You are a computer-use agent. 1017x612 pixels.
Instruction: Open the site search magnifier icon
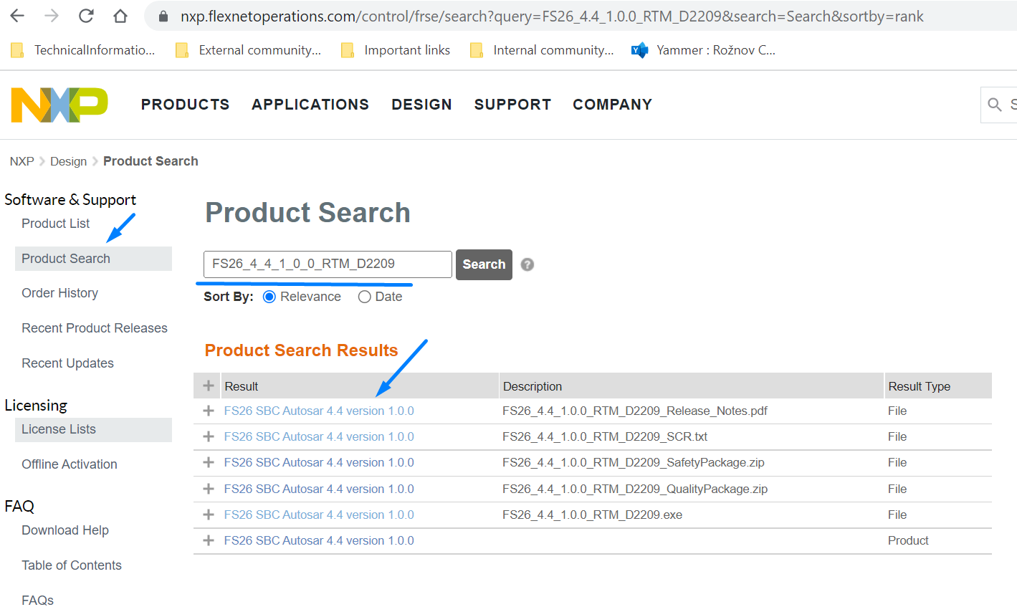click(997, 105)
